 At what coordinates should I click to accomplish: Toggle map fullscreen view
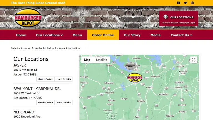[194, 60]
